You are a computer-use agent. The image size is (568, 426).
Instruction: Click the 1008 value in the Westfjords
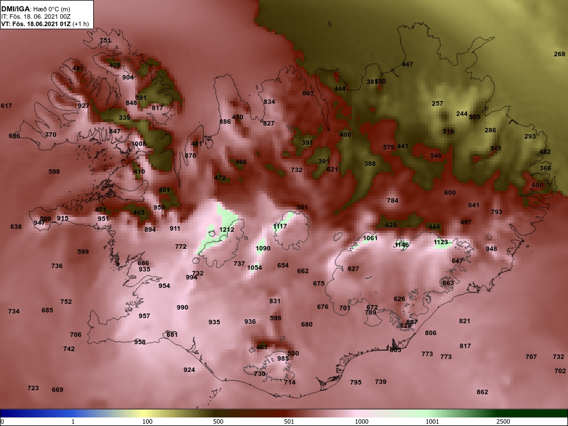point(139,144)
